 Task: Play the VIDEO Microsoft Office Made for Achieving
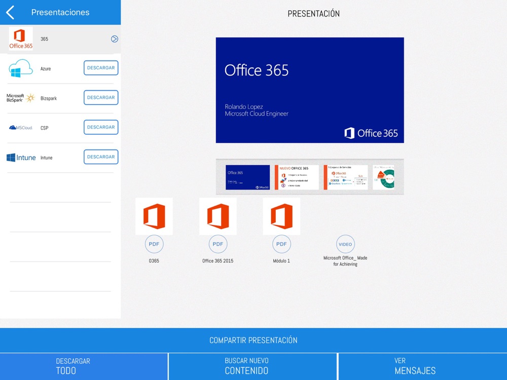[345, 244]
